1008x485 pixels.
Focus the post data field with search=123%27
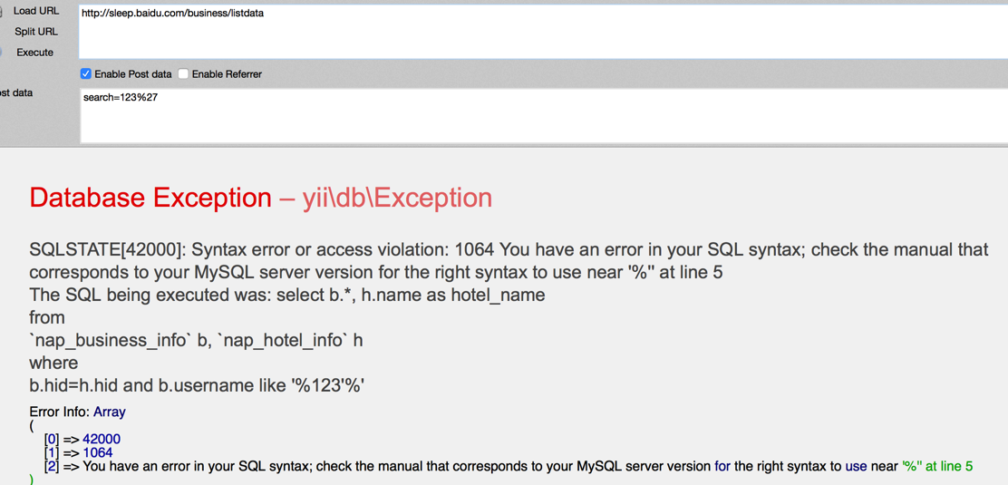[x=544, y=116]
